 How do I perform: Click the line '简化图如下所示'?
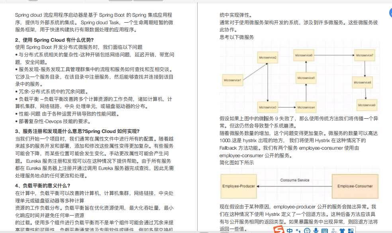click(237, 163)
